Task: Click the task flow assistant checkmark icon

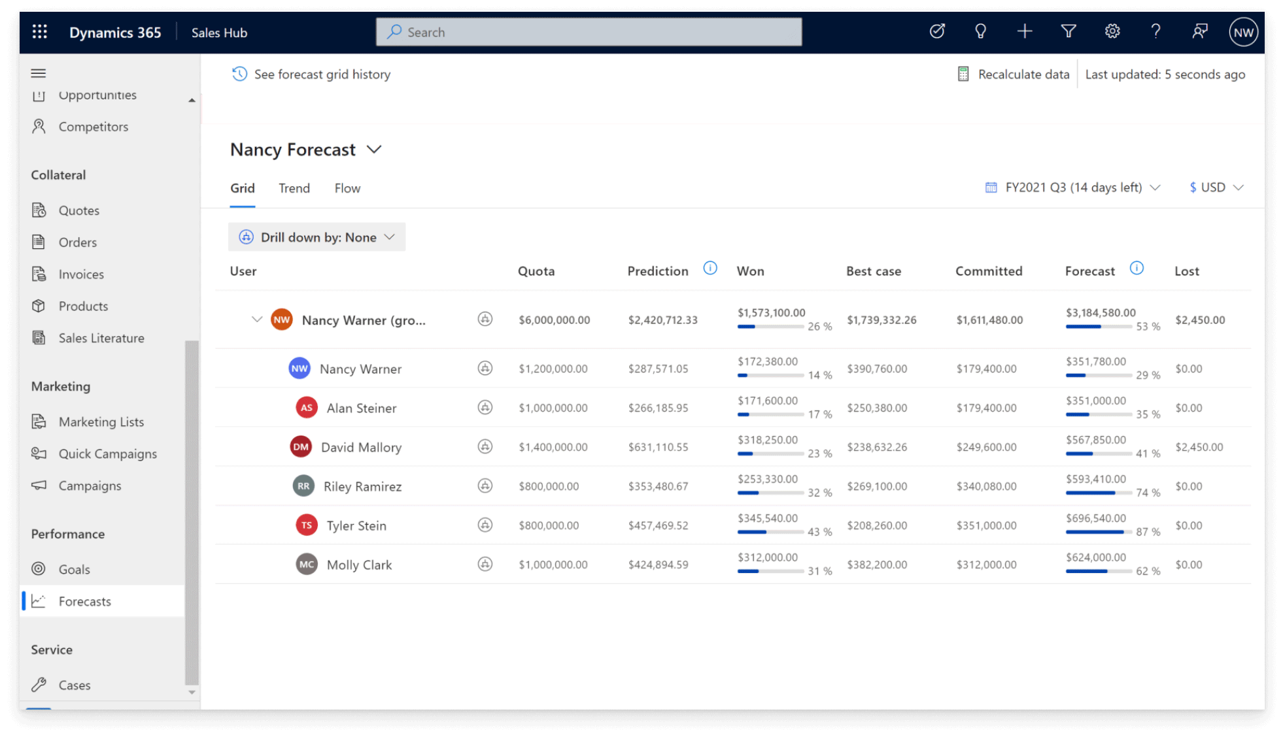Action: (x=936, y=31)
